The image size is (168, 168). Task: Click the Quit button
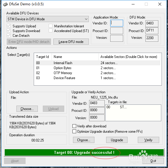153,161
